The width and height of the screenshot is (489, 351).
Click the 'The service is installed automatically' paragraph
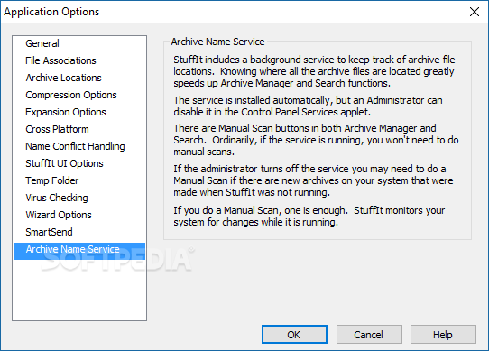click(x=309, y=106)
